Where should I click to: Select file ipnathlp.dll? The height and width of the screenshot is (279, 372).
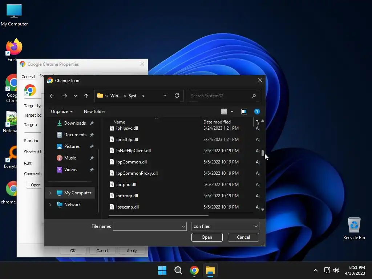tap(127, 139)
